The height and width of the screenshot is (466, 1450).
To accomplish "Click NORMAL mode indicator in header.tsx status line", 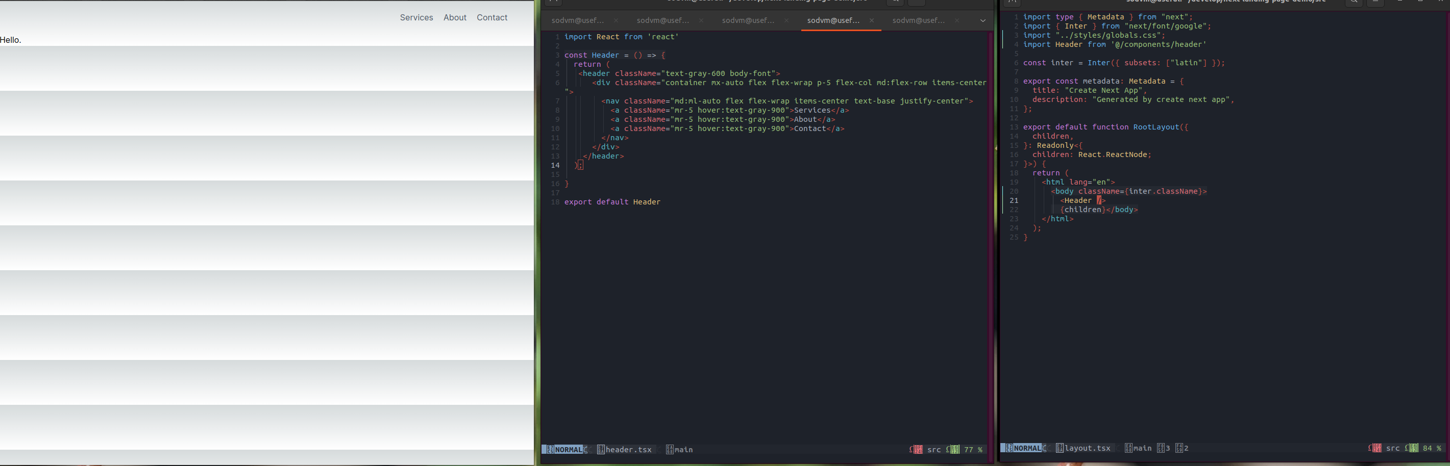I will tap(568, 450).
